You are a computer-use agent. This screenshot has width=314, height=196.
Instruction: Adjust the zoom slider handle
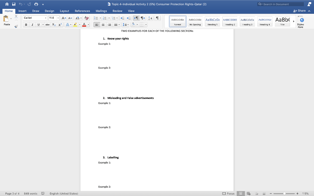(x=284, y=194)
